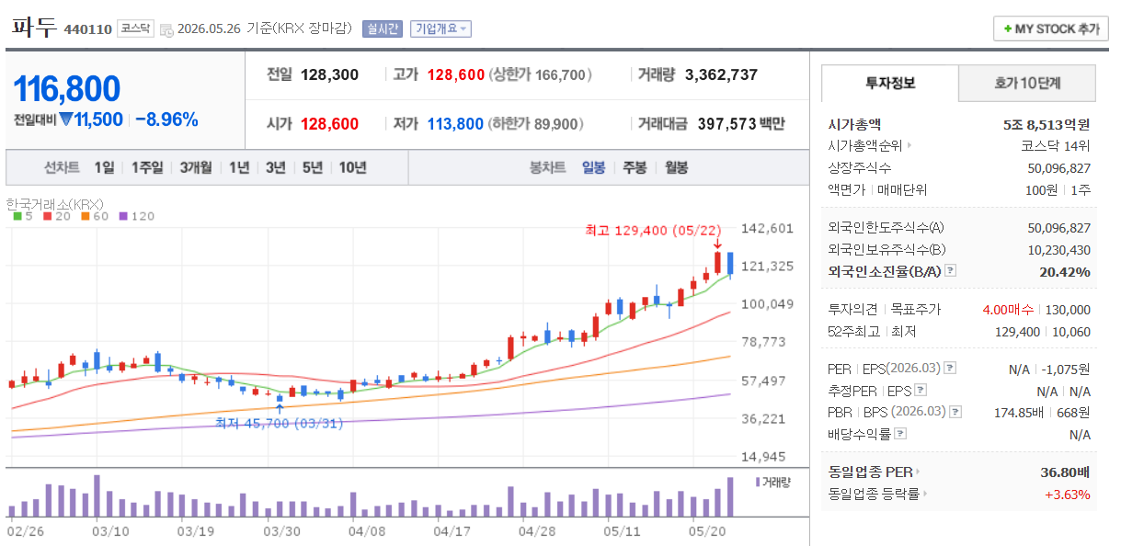Click the plus icon on MY STOCK 추가

coord(1007,29)
